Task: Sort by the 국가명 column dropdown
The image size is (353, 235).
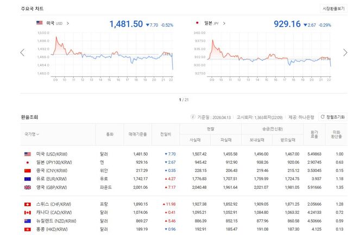Action: (31, 134)
